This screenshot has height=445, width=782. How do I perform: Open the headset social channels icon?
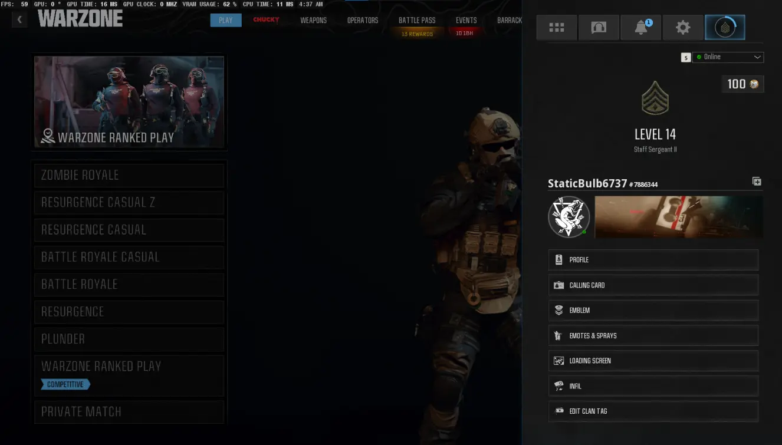(x=599, y=28)
